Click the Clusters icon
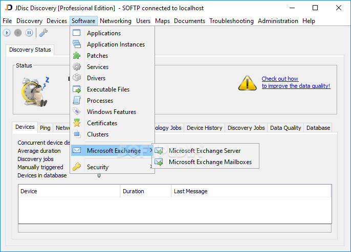The image size is (351, 252). (x=77, y=134)
